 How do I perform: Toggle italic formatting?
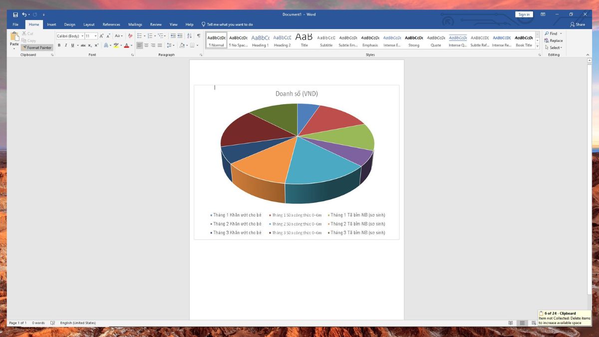point(65,45)
